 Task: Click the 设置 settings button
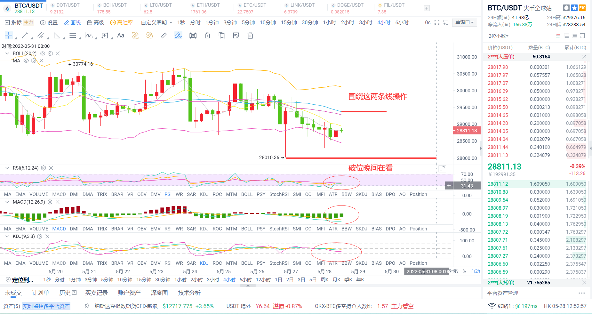coord(49,22)
